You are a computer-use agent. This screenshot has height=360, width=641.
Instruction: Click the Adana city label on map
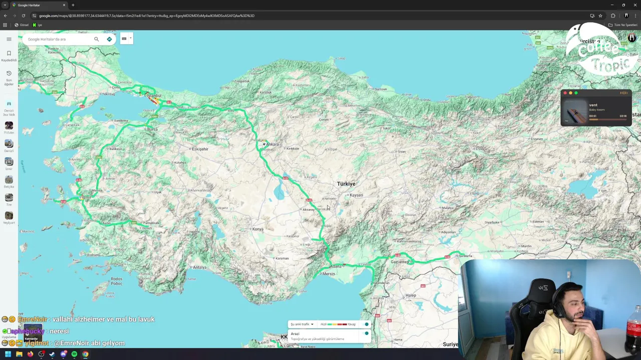point(336,266)
